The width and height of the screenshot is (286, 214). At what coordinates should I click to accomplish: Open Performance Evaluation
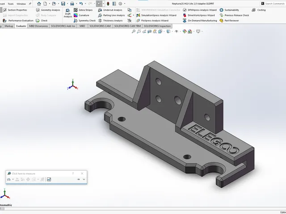coord(18,21)
